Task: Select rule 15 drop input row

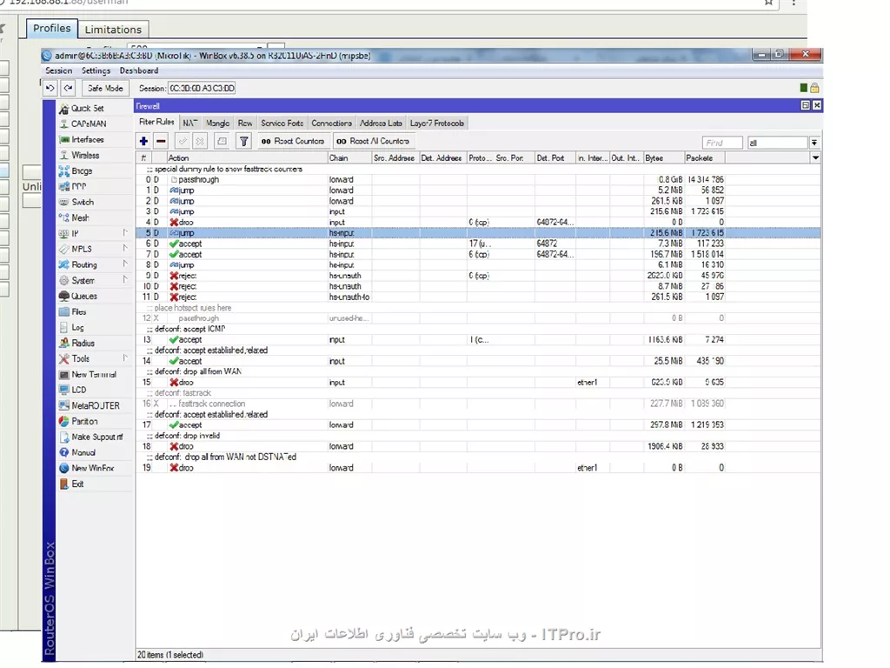Action: tap(477, 383)
